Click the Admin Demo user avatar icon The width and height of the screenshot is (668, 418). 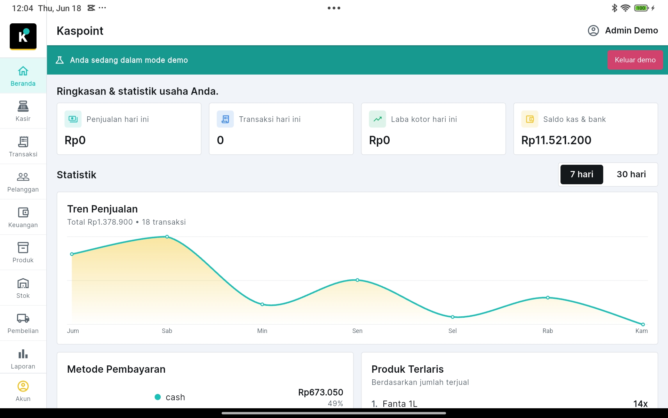[593, 31]
